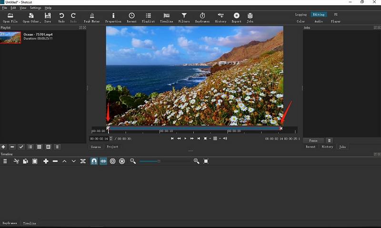Select the Logging layout button
Screen dimensions: 381x228
[x=301, y=15]
